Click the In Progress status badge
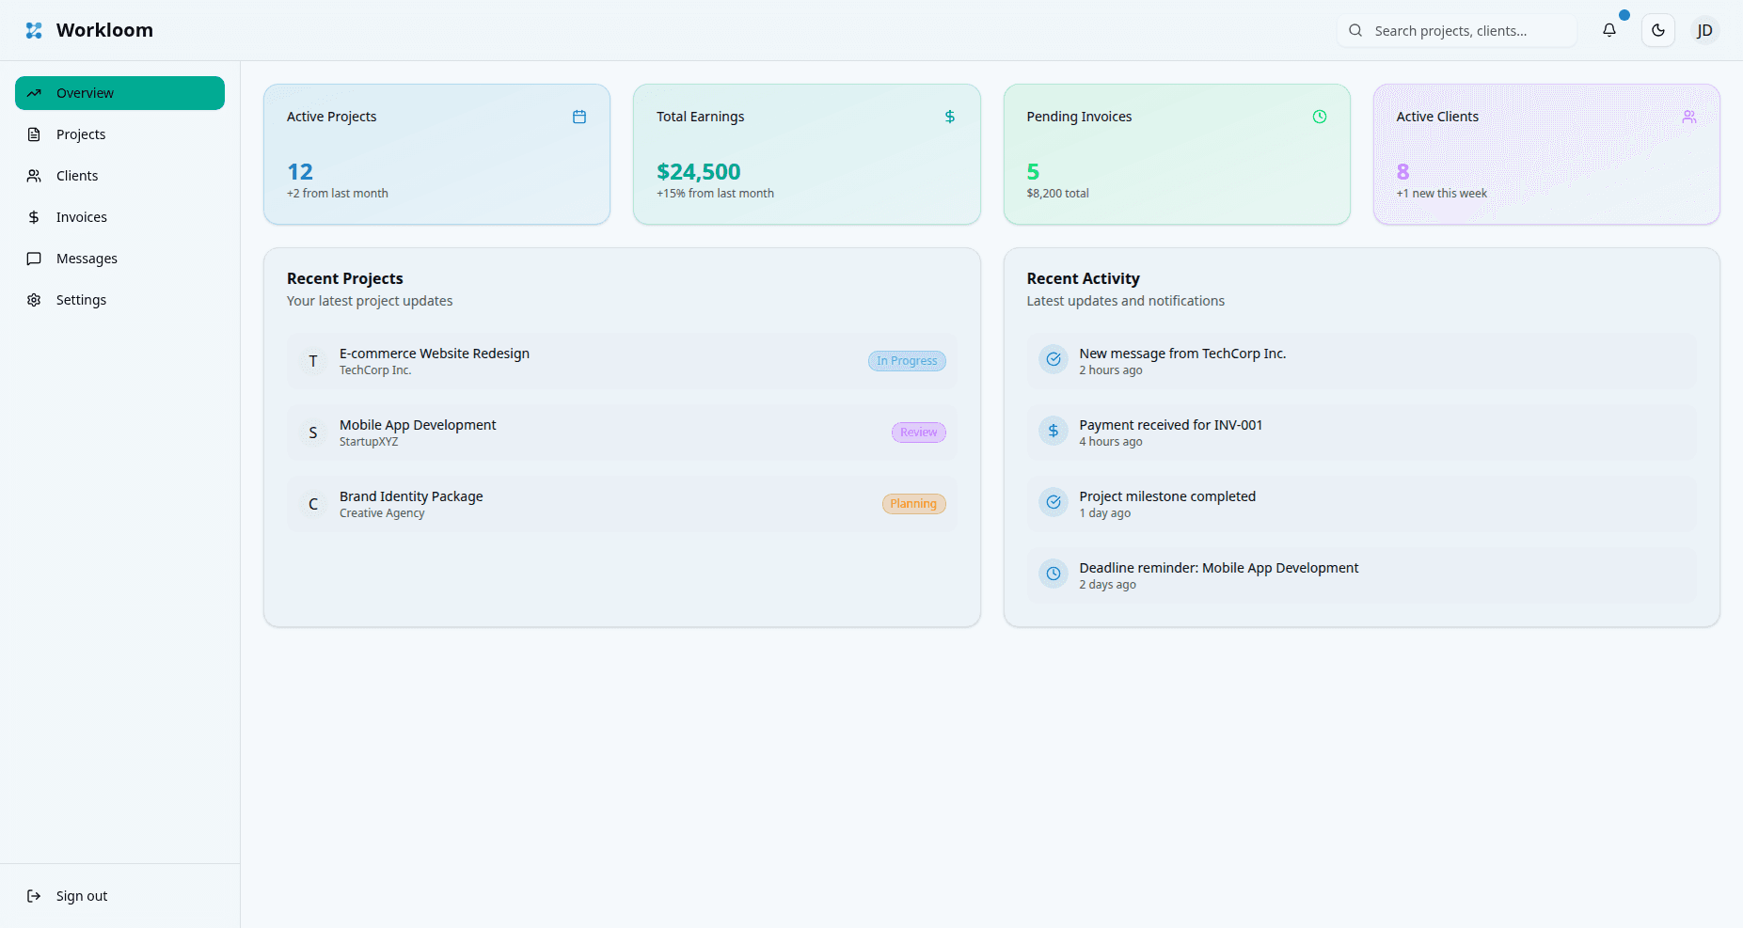Image resolution: width=1743 pixels, height=928 pixels. point(906,360)
